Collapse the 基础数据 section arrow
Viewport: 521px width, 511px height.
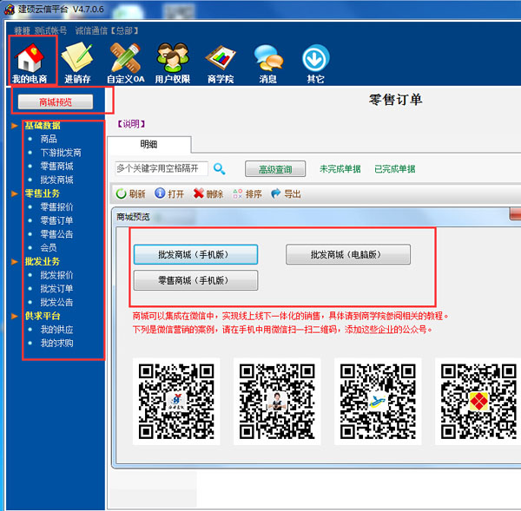pyautogui.click(x=15, y=126)
